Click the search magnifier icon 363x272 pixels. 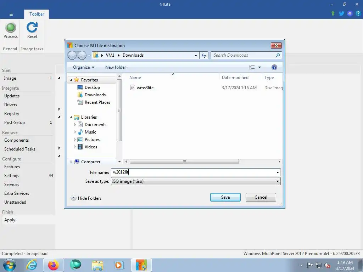coord(278,55)
